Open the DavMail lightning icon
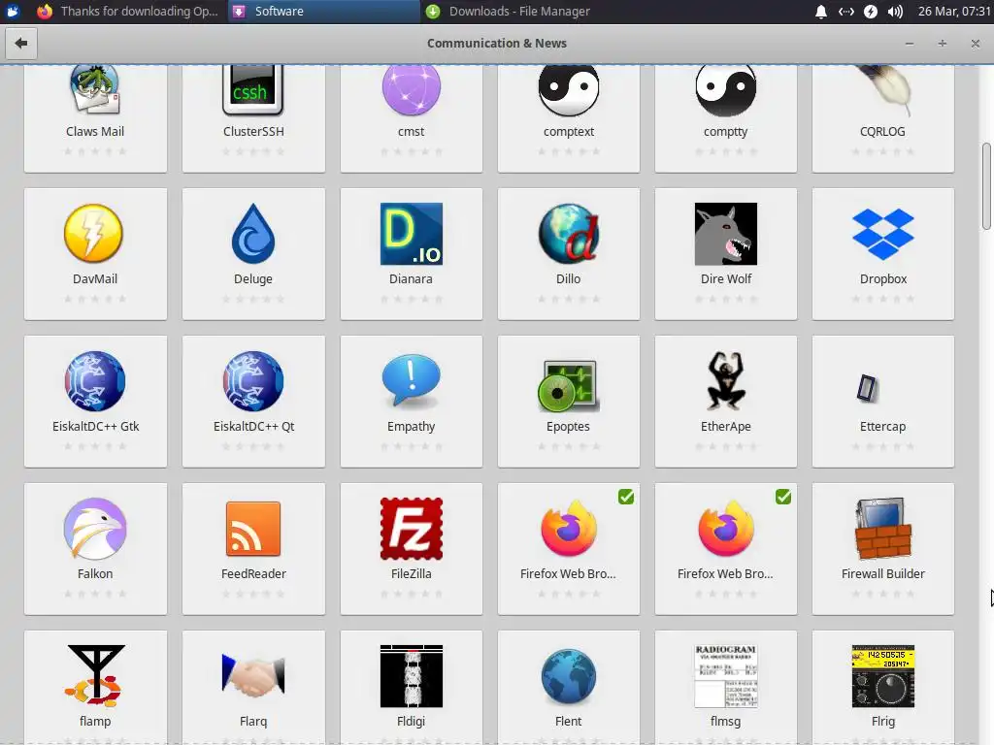This screenshot has width=994, height=745. click(94, 233)
